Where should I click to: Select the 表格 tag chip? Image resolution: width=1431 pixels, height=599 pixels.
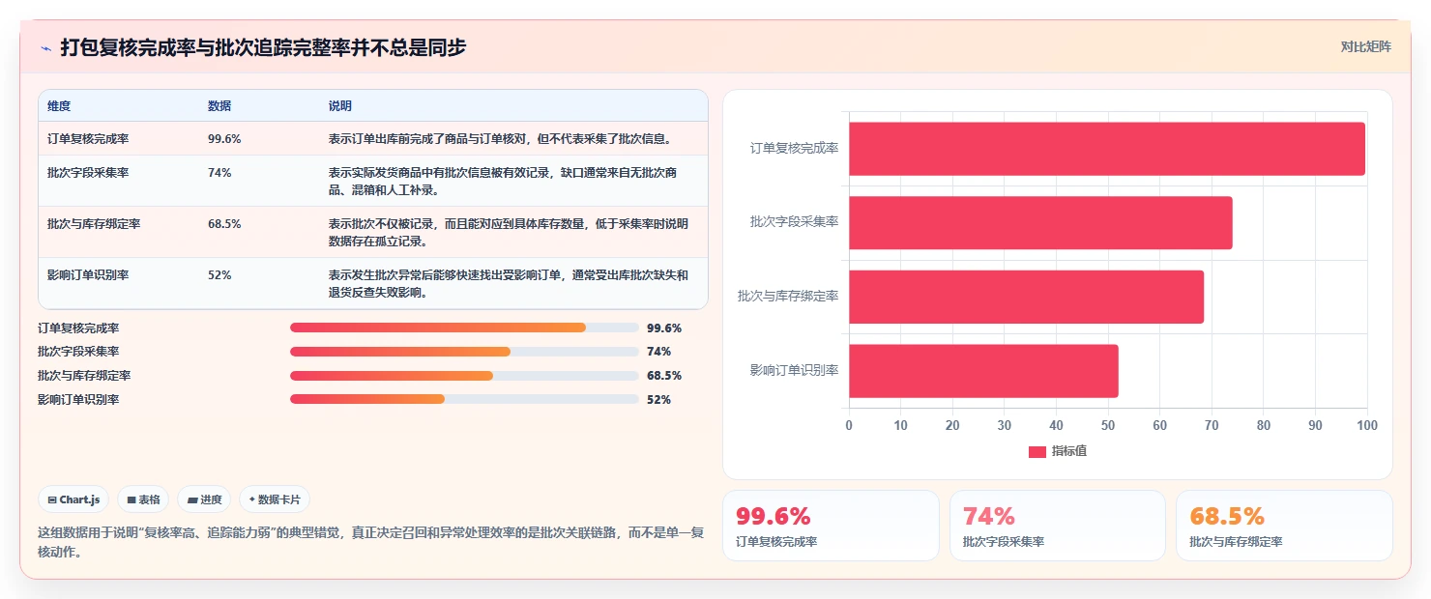point(143,499)
